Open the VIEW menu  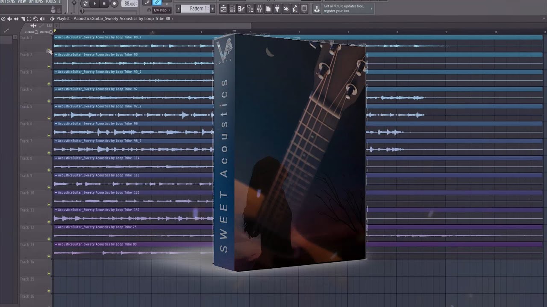22,2
